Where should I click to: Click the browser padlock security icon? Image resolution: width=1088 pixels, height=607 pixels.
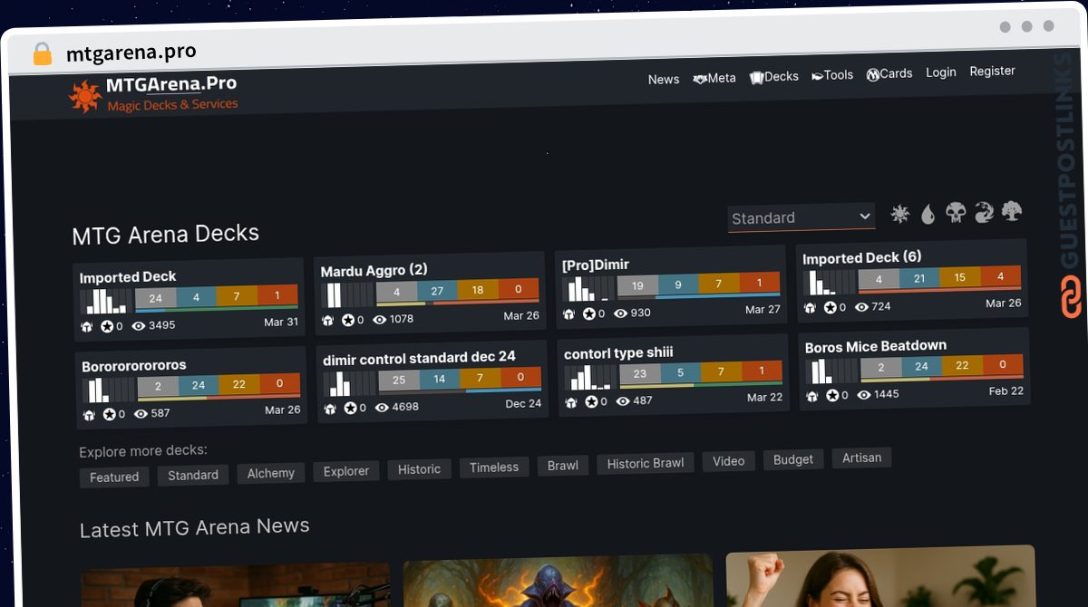43,54
